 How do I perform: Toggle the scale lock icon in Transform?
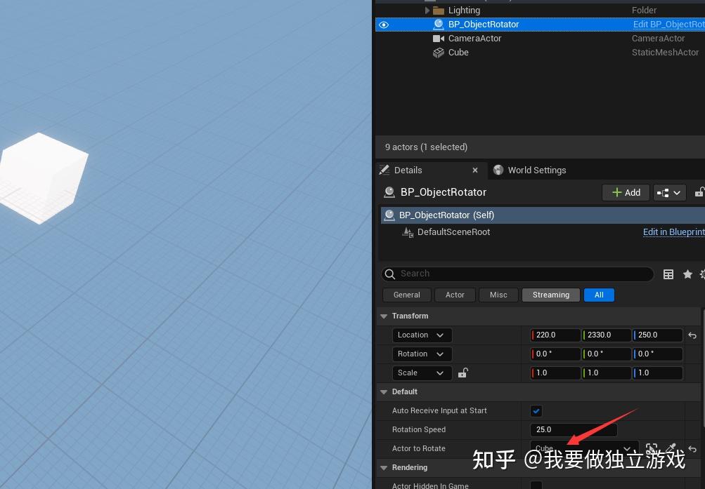click(463, 373)
